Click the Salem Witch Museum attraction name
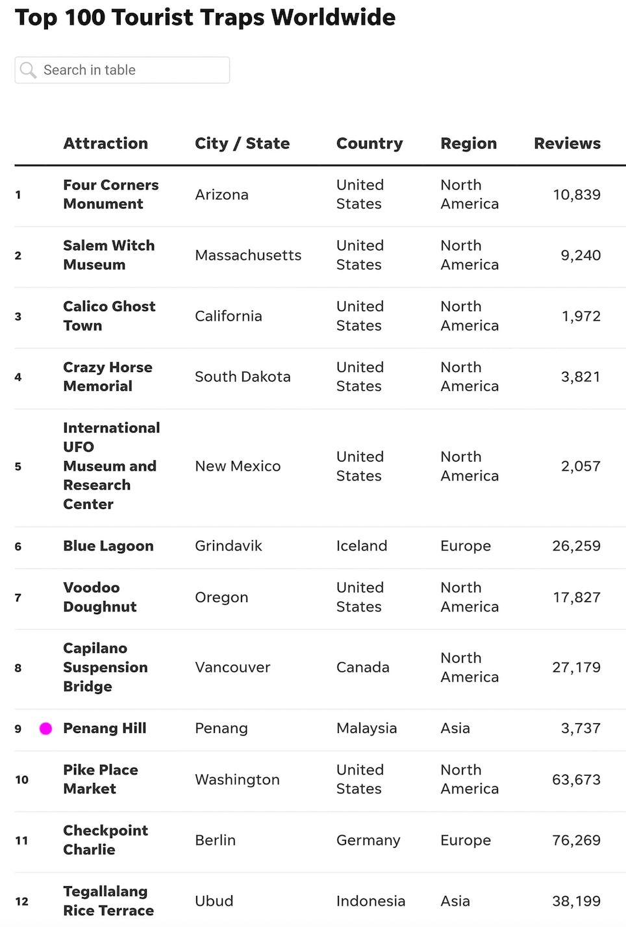626x927 pixels. pyautogui.click(x=108, y=255)
